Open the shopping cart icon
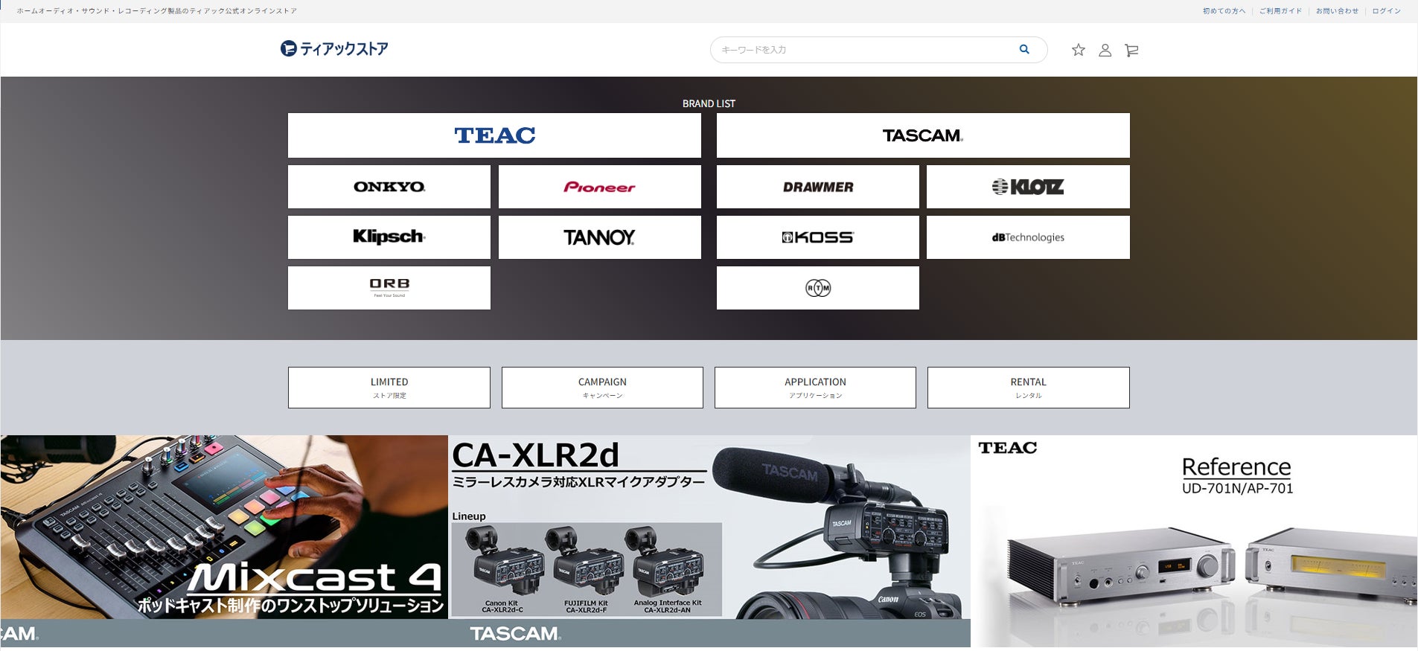This screenshot has width=1418, height=651. 1131,50
